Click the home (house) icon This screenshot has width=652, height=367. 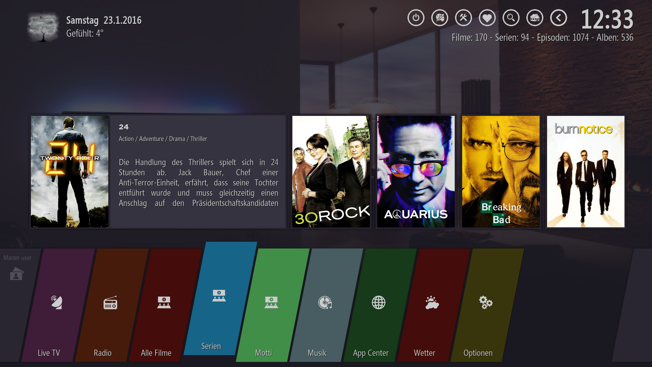[x=535, y=18]
